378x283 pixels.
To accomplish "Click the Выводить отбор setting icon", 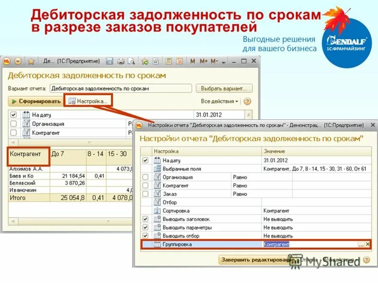I will coord(157,235).
